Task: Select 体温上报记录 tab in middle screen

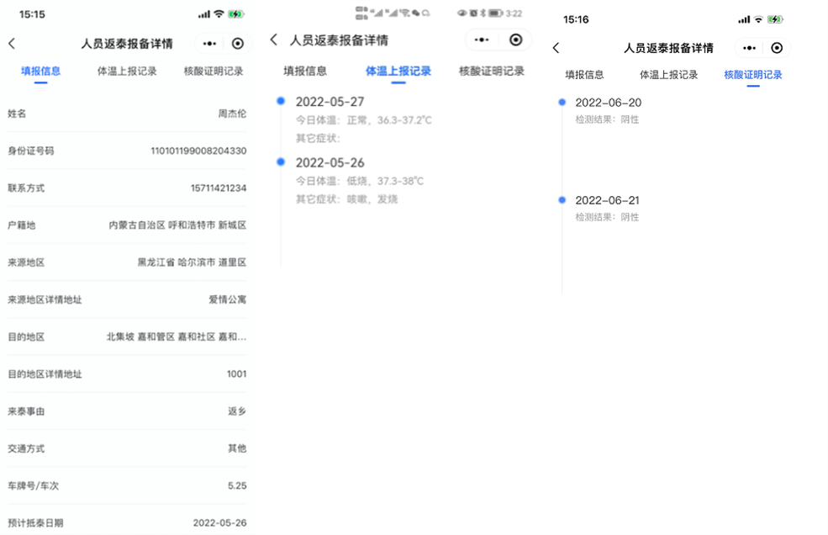Action: [398, 71]
